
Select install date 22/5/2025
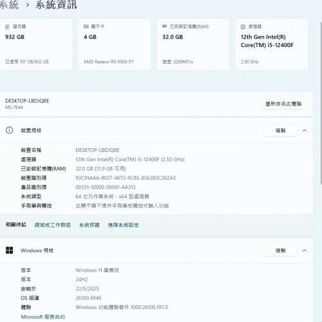(x=87, y=289)
